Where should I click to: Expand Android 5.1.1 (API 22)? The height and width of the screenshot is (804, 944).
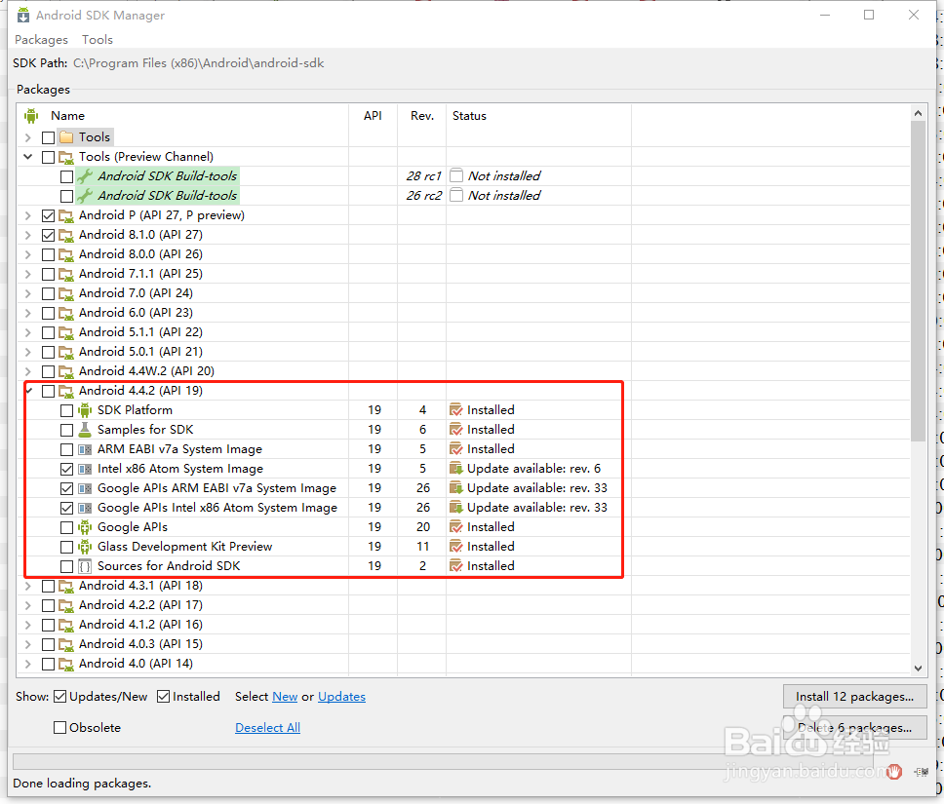(27, 332)
